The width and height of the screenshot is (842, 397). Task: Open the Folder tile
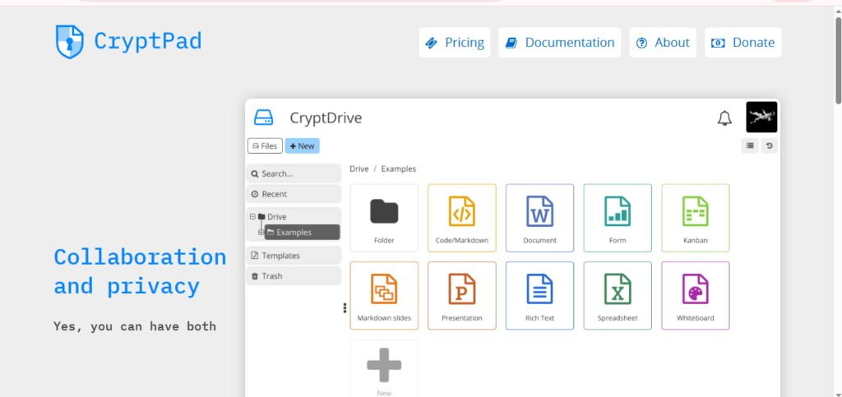(x=384, y=218)
